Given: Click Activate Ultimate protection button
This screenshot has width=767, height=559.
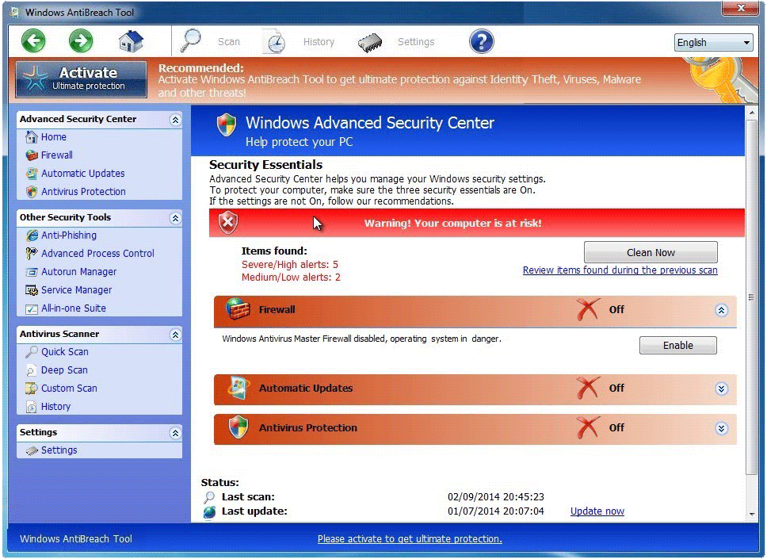Looking at the screenshot, I should coord(81,78).
